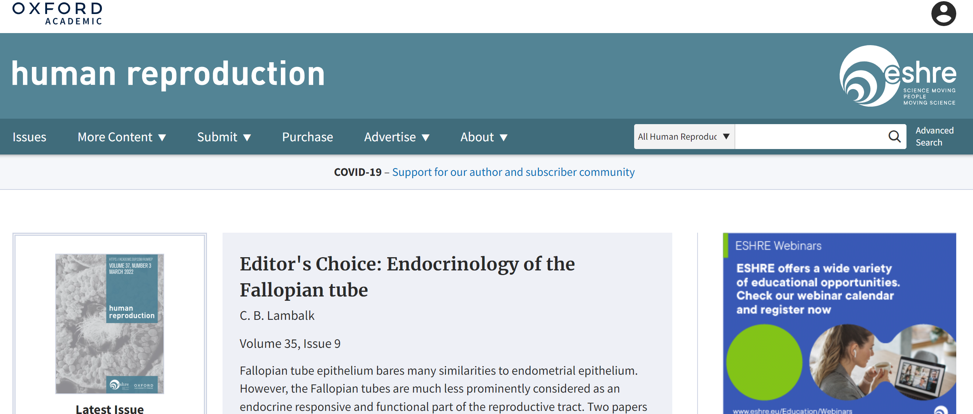Click the Volume 35, Issue 9 text
973x414 pixels.
(x=290, y=344)
